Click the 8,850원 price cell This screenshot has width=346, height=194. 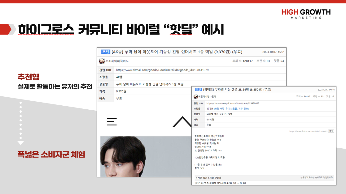[210, 120]
